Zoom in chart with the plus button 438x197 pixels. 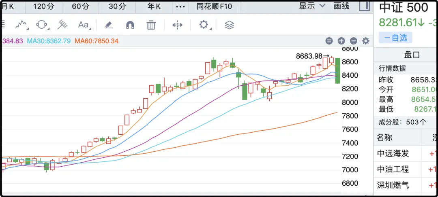tap(341, 41)
